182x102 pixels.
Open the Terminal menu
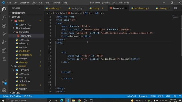tap(56, 3)
